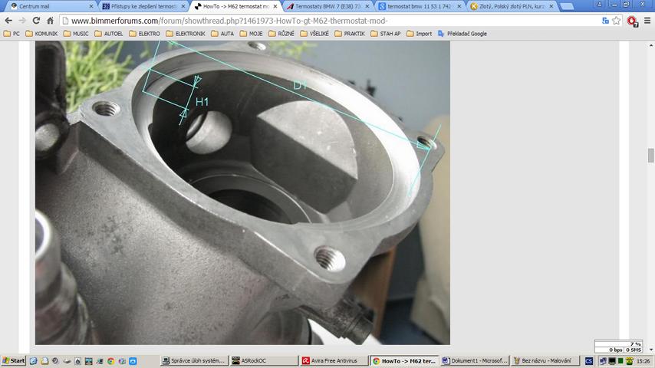Screen dimensions: 655x368
Task: Reload the bimmerforums page
Action: click(36, 21)
